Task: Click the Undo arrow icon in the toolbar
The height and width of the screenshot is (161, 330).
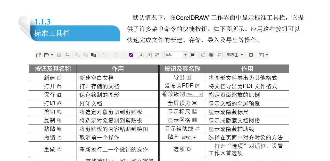Action: pyautogui.click(x=104, y=55)
